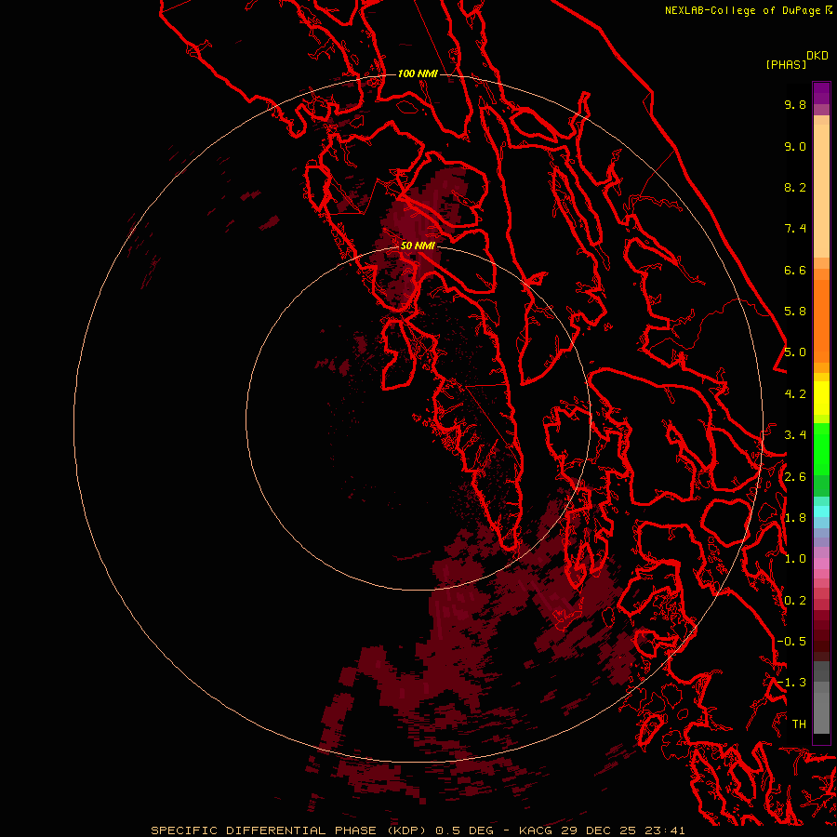The image size is (837, 837).
Task: Click the KACG radar site identifier
Action: click(537, 830)
